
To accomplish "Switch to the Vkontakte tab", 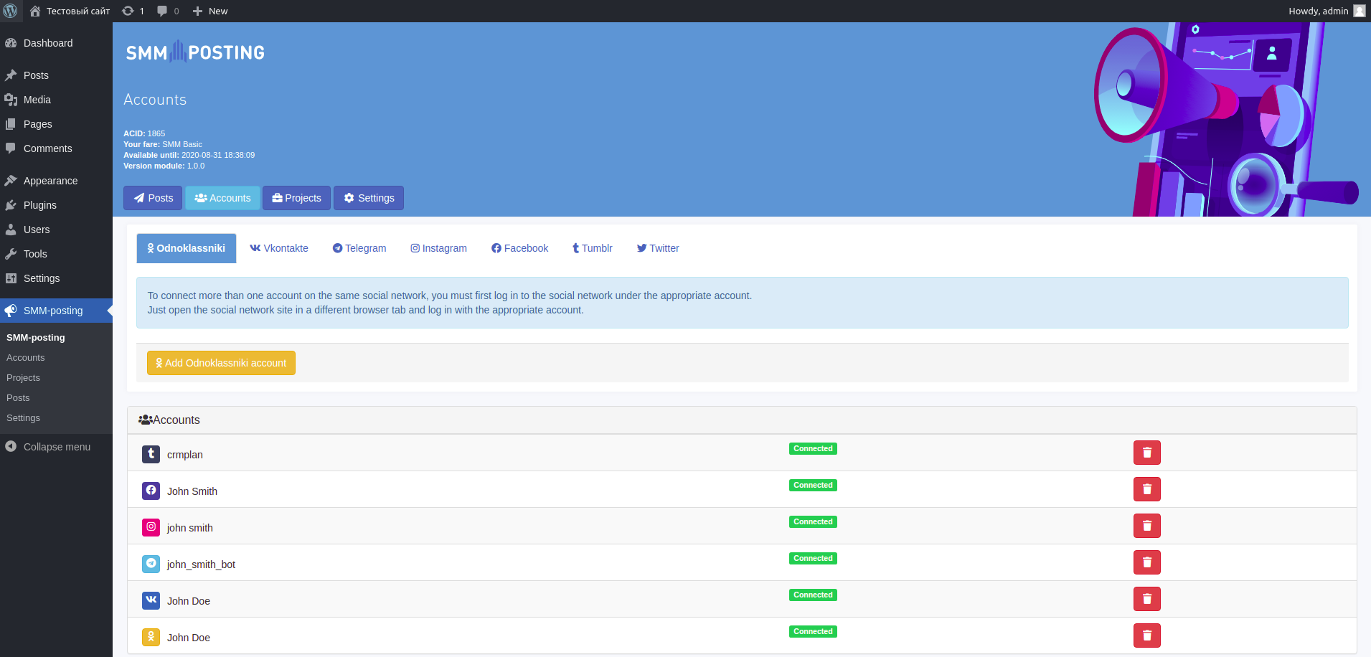I will [279, 248].
